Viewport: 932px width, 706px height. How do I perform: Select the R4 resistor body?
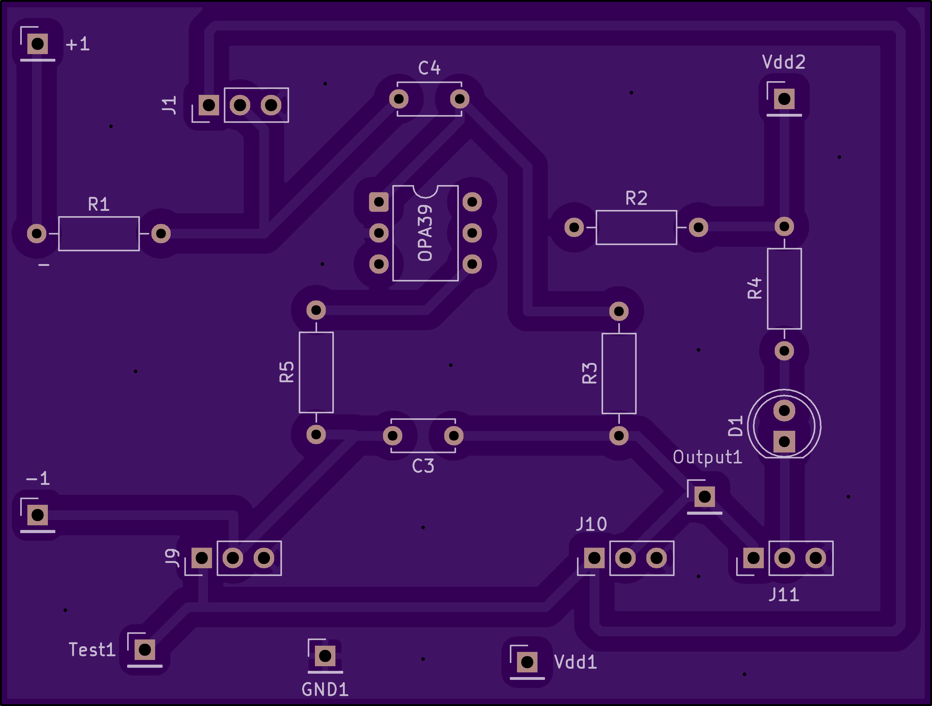pyautogui.click(x=784, y=288)
